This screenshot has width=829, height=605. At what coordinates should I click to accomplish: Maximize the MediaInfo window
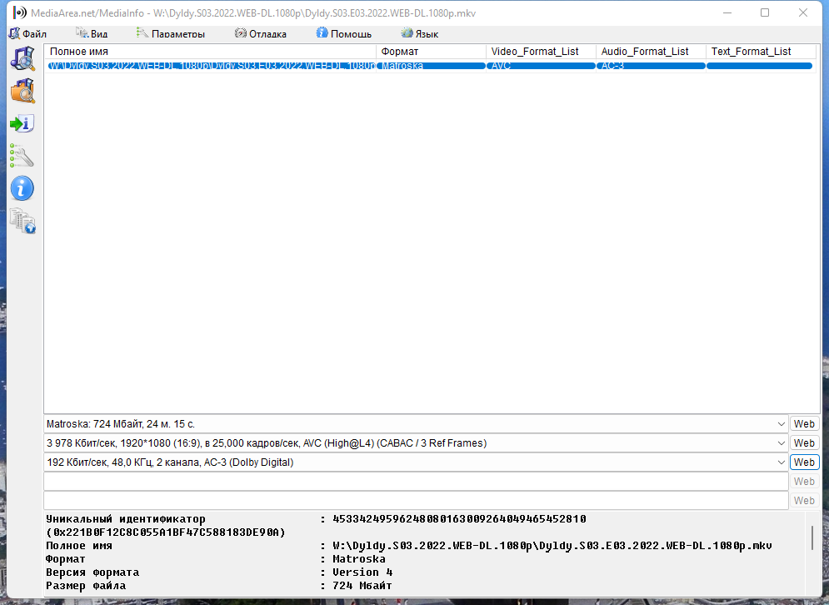tap(765, 12)
